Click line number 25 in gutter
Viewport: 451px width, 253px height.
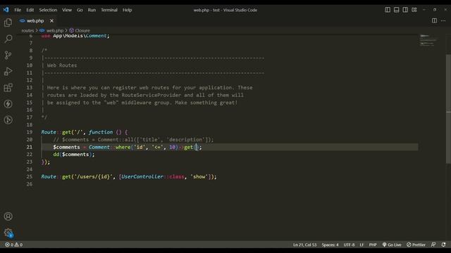tap(30, 176)
